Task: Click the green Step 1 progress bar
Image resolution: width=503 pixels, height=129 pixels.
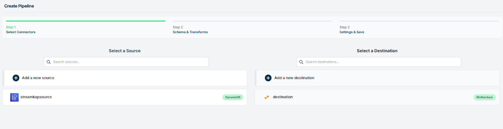Action: pos(86,21)
